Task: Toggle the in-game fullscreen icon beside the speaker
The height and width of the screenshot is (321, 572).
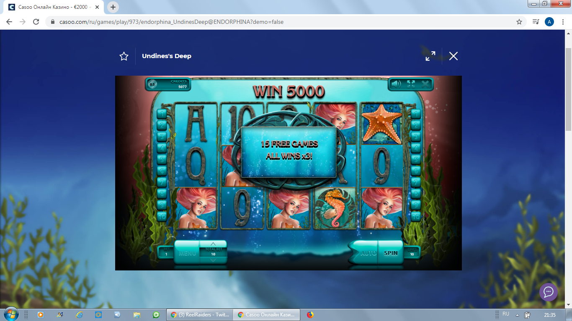Action: 411,84
